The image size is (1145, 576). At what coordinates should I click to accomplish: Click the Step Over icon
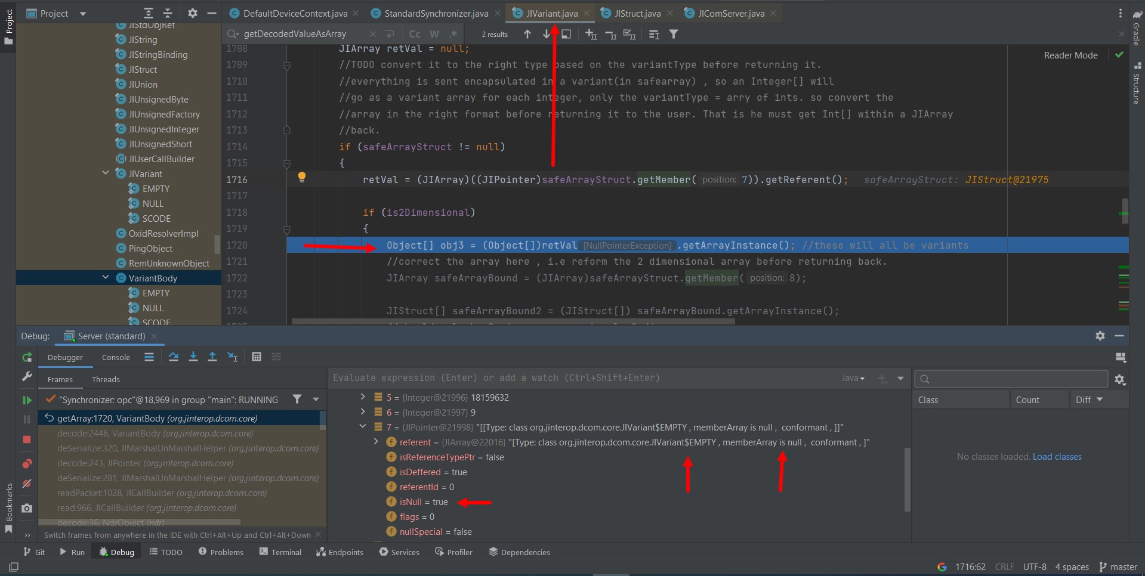[173, 357]
